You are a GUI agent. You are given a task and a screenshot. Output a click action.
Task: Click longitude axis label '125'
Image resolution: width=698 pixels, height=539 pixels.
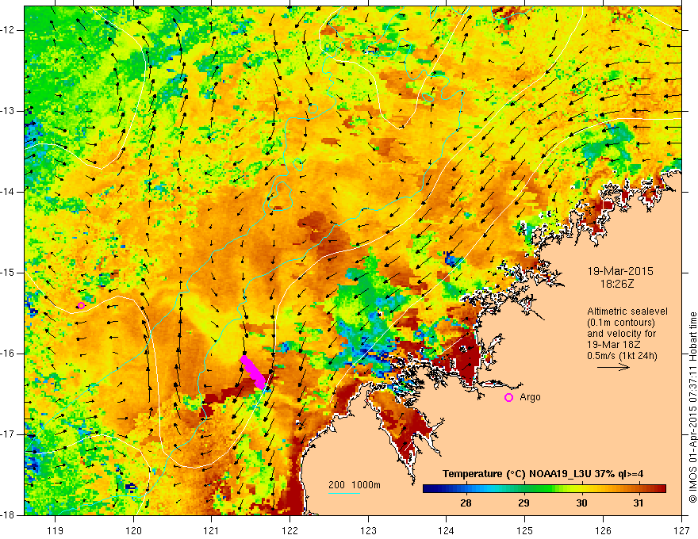525,530
